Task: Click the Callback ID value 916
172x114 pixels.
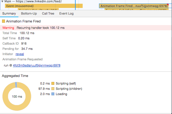Action: [x=24, y=43]
